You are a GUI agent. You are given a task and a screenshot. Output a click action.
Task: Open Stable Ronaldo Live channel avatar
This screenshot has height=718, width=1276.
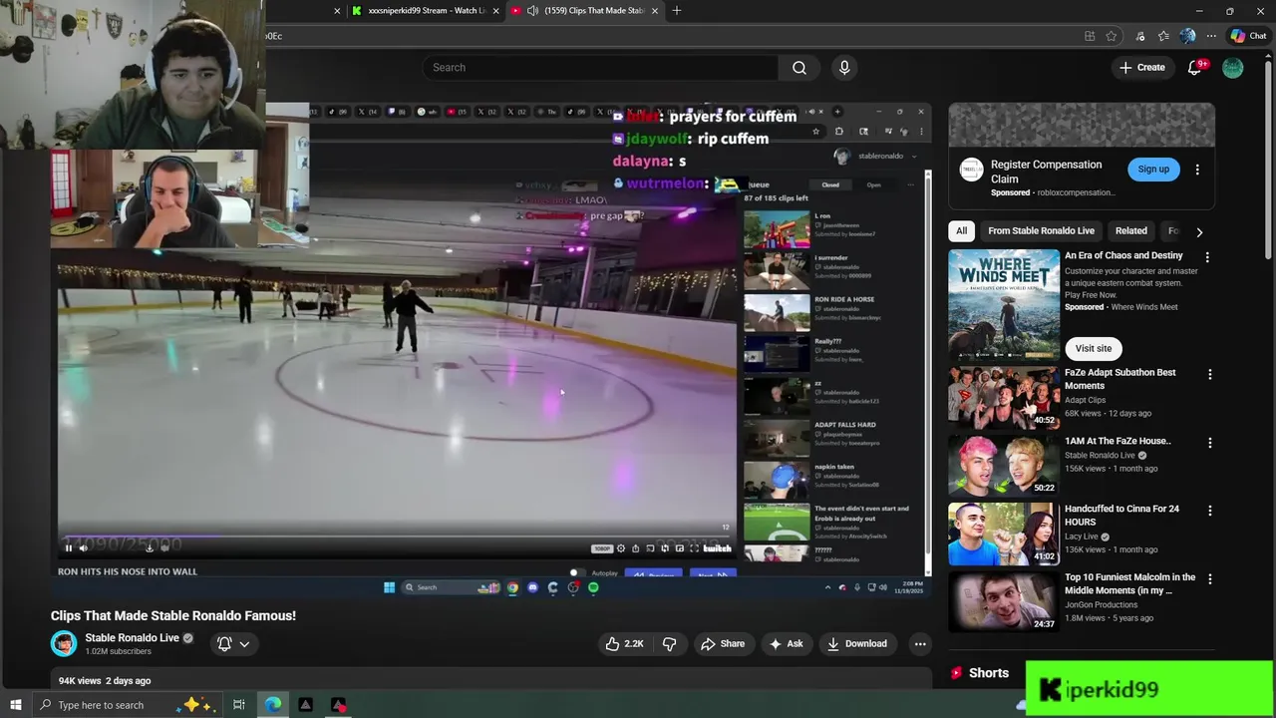(64, 643)
